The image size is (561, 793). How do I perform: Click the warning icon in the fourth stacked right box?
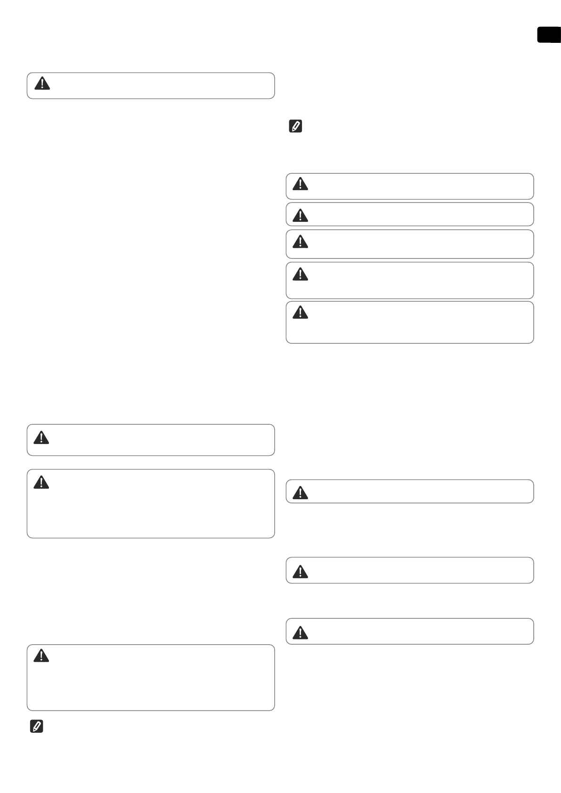coord(300,274)
